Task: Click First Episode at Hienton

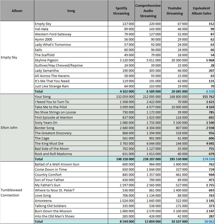Action: click(x=71, y=117)
